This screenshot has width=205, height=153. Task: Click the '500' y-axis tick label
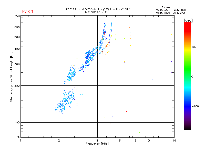point(17,37)
